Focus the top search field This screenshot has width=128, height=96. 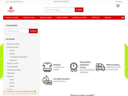coord(60,10)
